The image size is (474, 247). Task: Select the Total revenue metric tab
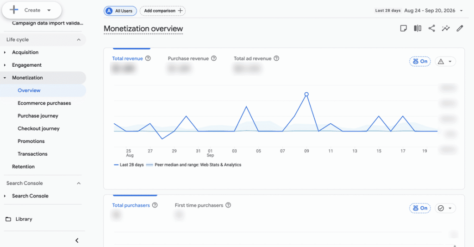point(127,58)
